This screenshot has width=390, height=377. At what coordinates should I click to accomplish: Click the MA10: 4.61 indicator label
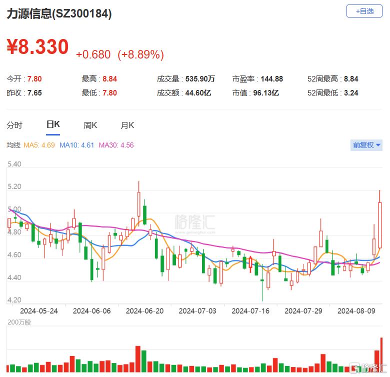tap(76, 145)
